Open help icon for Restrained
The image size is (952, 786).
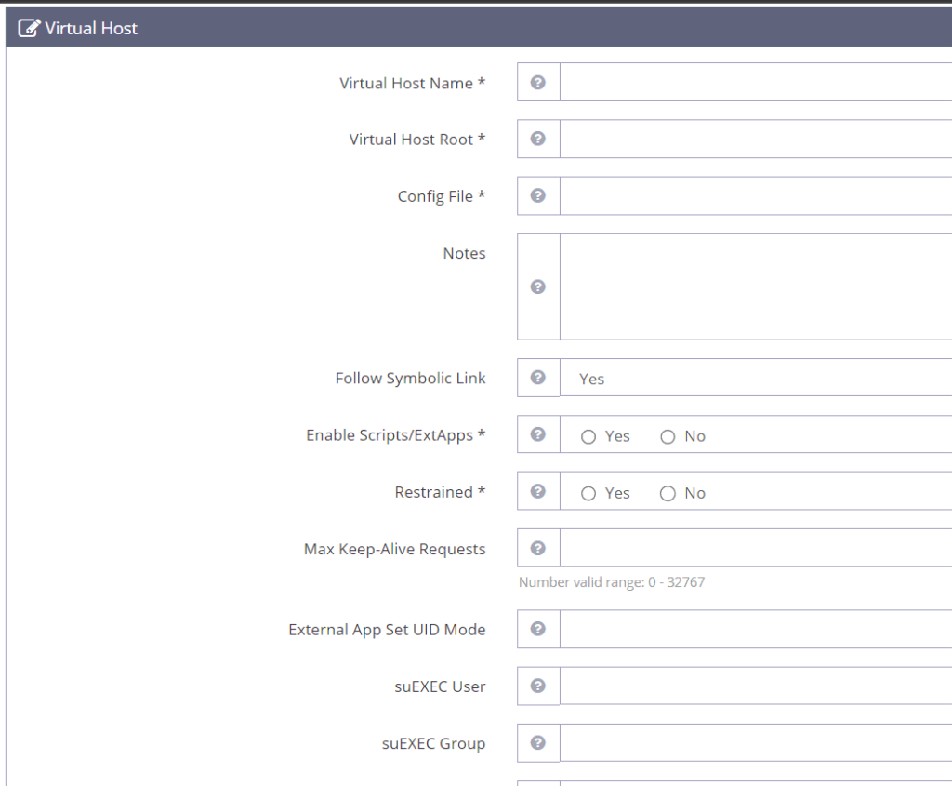538,491
